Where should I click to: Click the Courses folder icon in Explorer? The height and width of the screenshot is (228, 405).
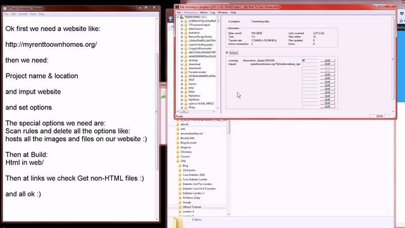(x=178, y=156)
